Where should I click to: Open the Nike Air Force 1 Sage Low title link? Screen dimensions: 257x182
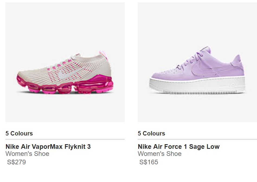coord(179,147)
